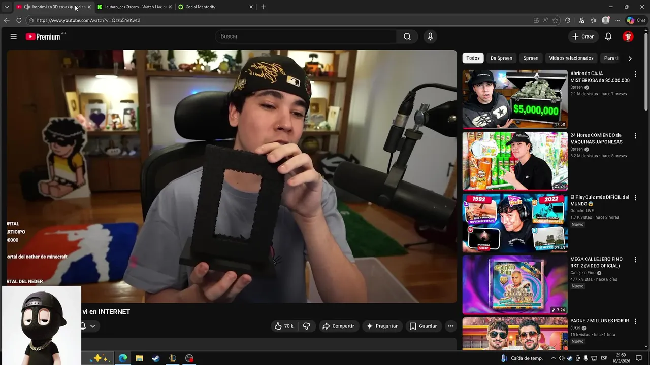Share the video with Compartir
Viewport: 650px width, 365px height.
338,326
